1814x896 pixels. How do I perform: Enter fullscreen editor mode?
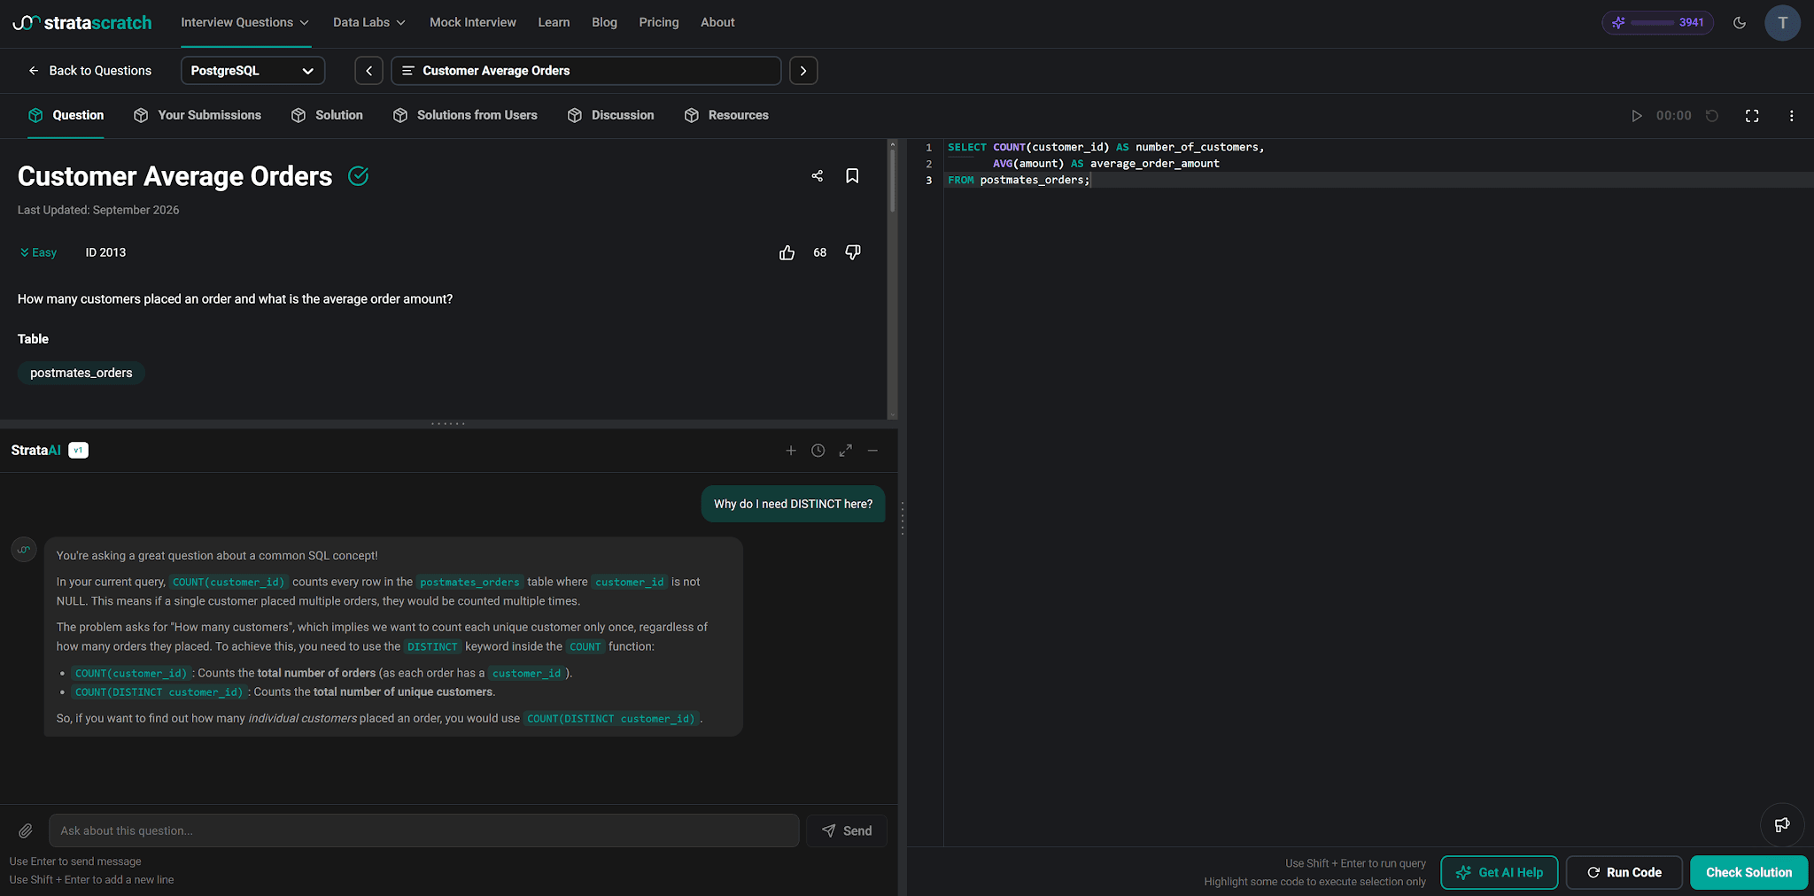point(1752,116)
